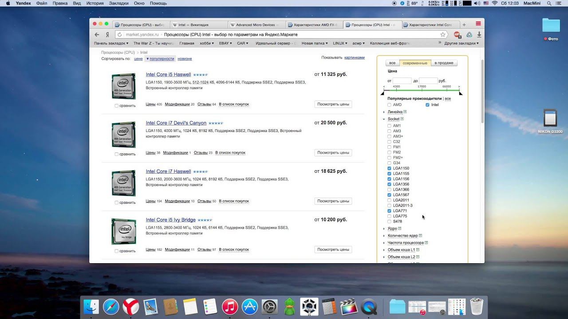The height and width of the screenshot is (319, 568).
Task: Select the 'все' filter tab
Action: (392, 63)
